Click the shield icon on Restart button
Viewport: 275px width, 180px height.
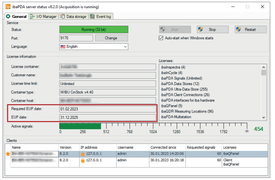238,30
